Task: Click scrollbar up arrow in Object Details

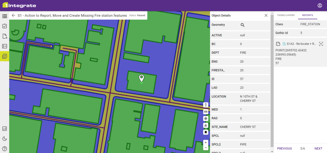Action: (272, 13)
